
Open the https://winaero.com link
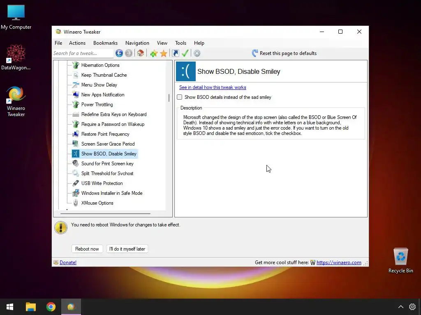pyautogui.click(x=339, y=262)
